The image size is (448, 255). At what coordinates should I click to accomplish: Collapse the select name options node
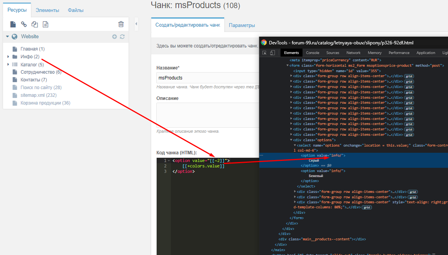[295, 145]
